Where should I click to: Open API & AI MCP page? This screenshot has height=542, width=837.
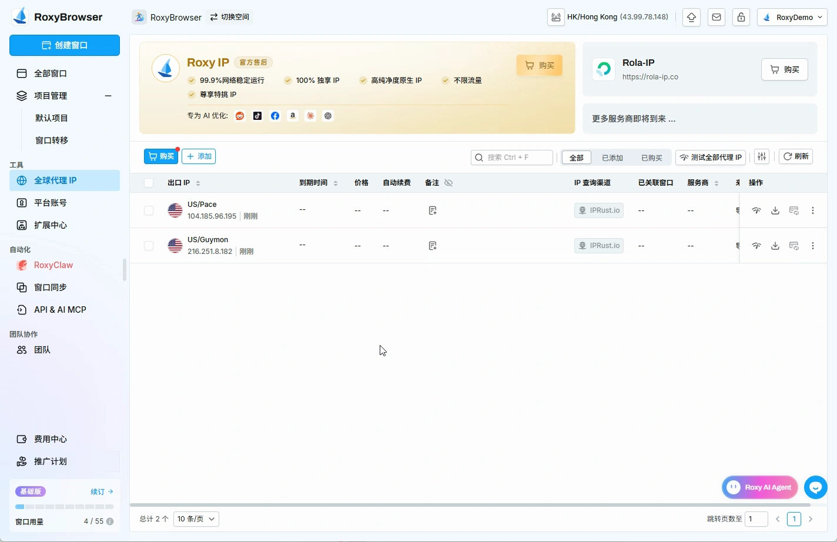pyautogui.click(x=65, y=310)
